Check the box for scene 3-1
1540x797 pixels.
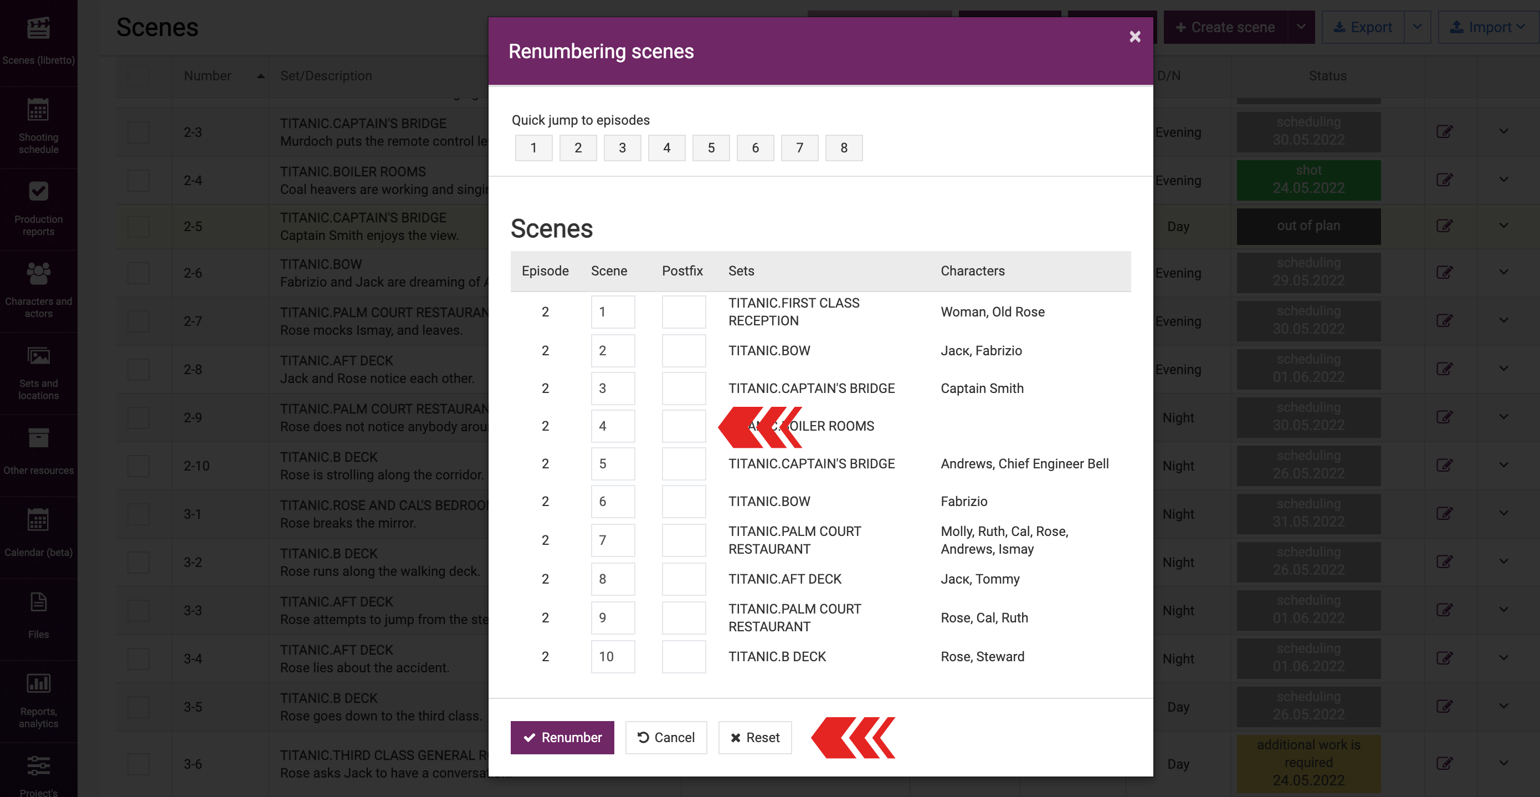pyautogui.click(x=138, y=514)
